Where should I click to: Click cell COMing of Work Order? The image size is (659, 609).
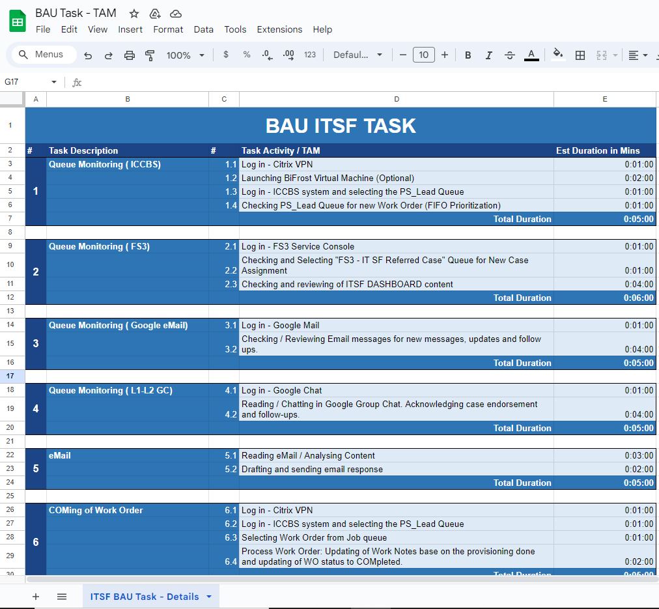[128, 510]
